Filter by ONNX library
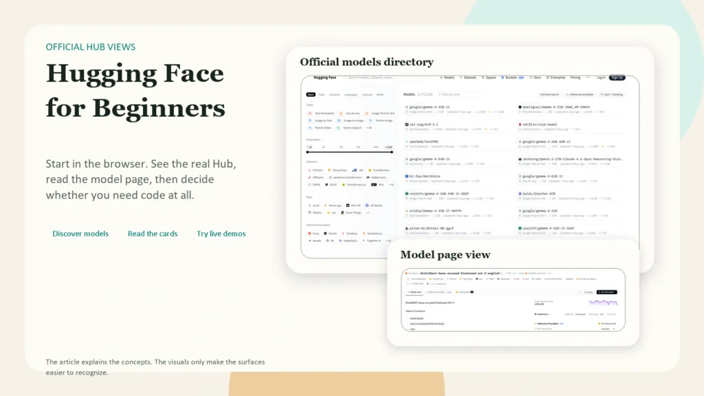Image resolution: width=704 pixels, height=396 pixels. [x=315, y=184]
